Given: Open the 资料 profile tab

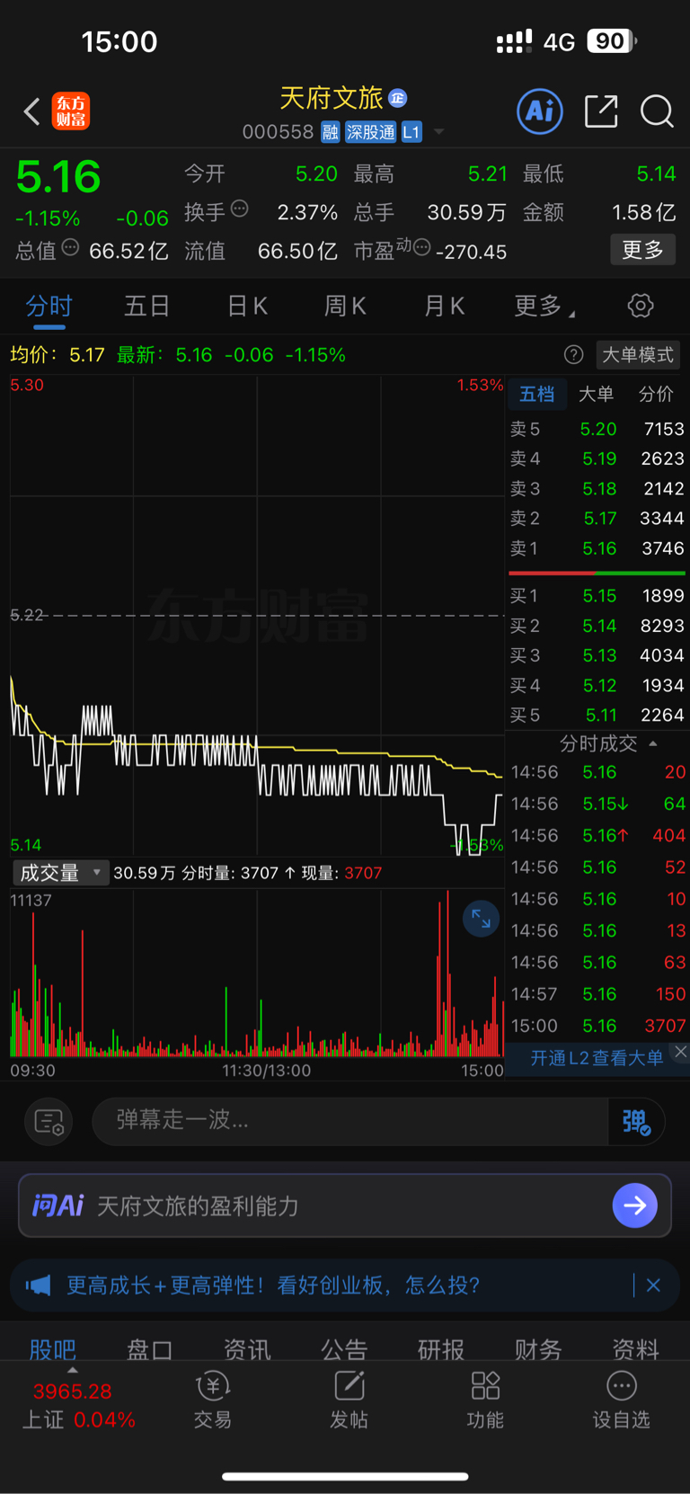Looking at the screenshot, I should coord(635,1348).
